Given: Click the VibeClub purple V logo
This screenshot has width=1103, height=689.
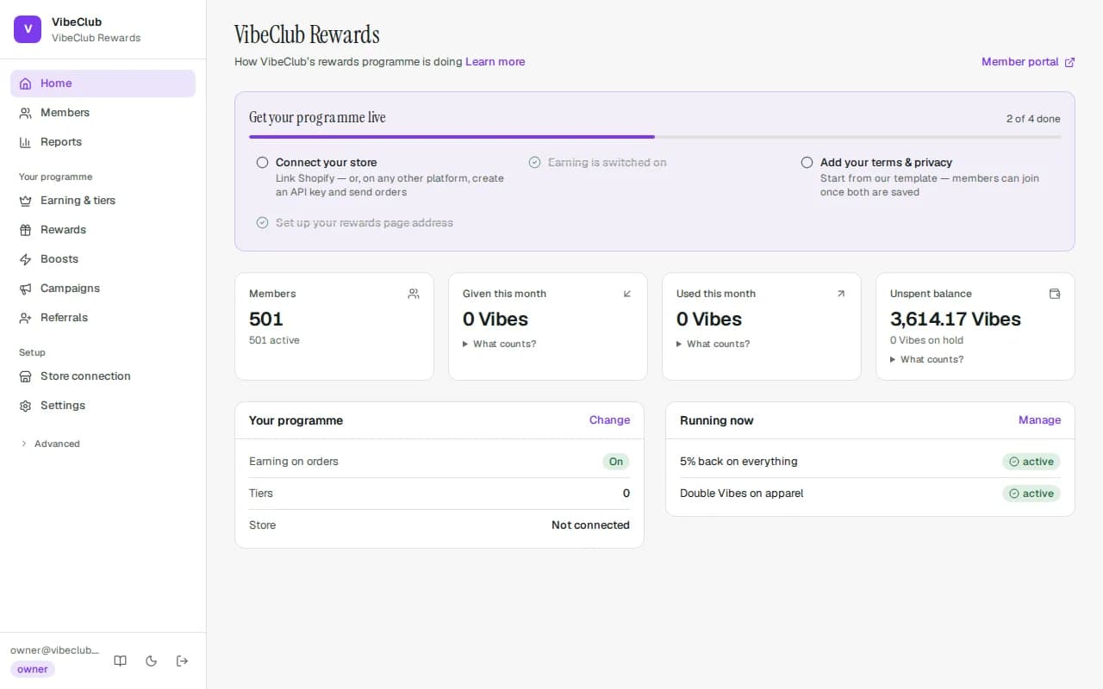Looking at the screenshot, I should [x=28, y=29].
